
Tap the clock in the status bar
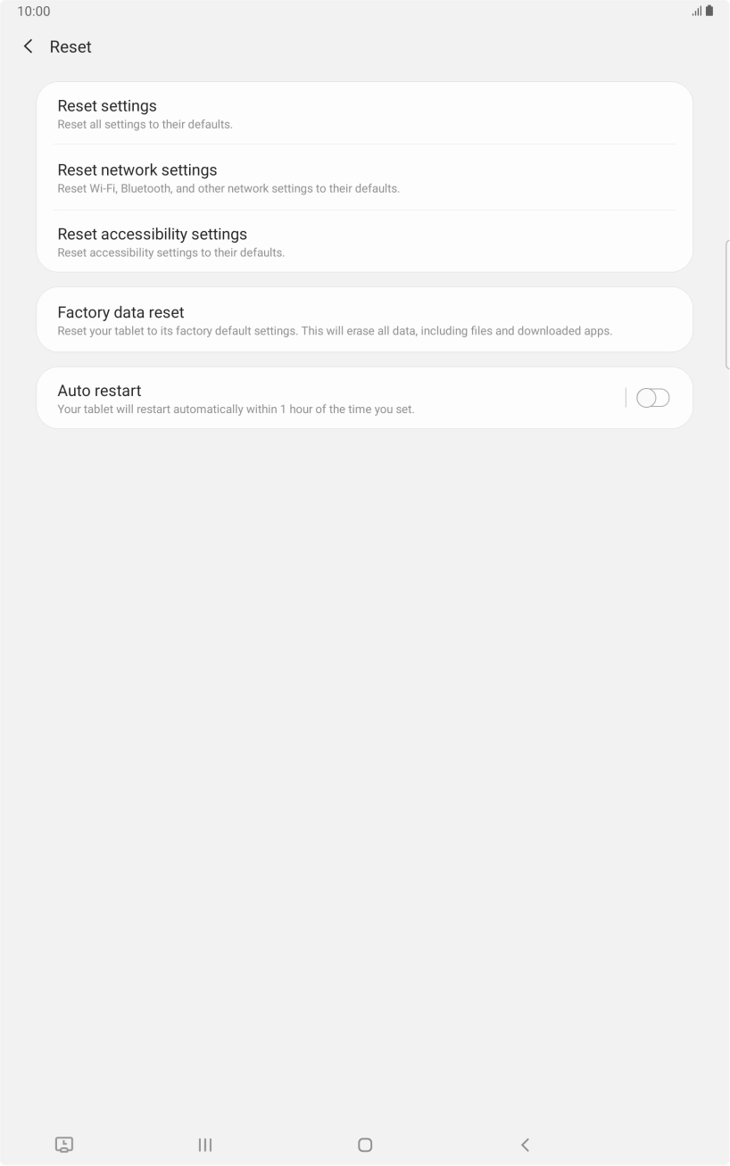tap(32, 11)
